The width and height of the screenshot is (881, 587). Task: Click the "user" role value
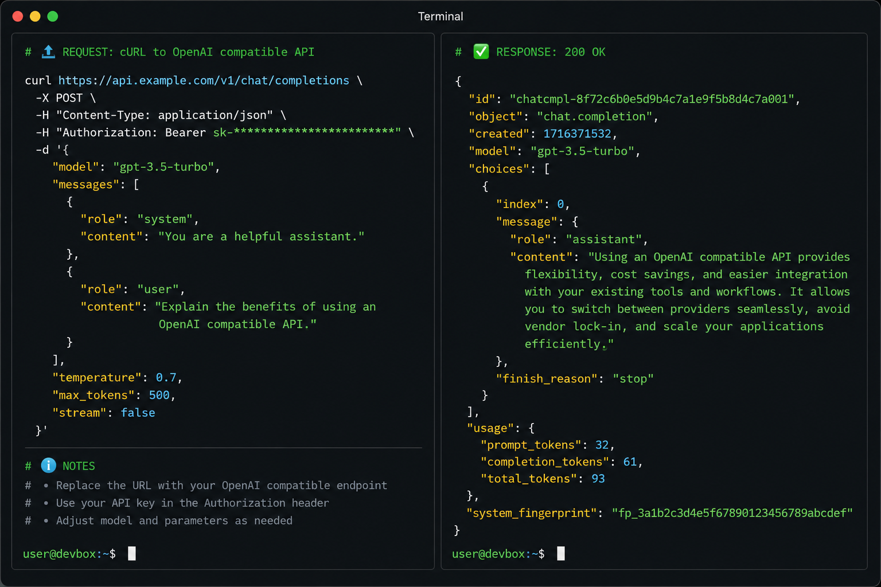[158, 289]
